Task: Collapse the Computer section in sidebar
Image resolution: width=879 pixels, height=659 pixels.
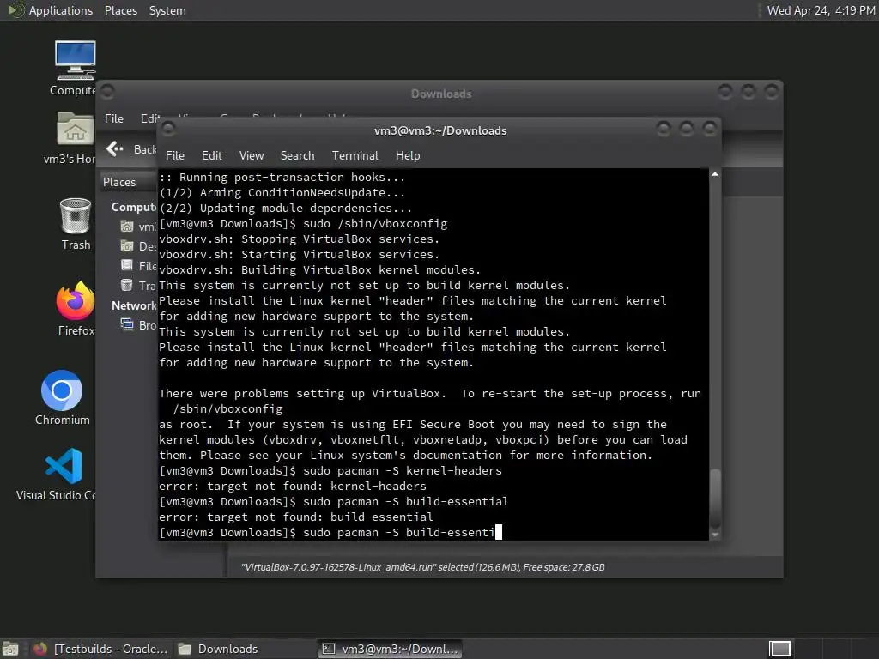Action: click(x=133, y=207)
